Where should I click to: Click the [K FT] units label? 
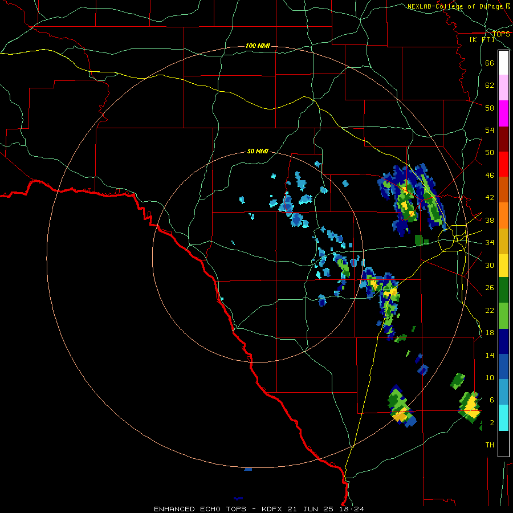pos(482,39)
